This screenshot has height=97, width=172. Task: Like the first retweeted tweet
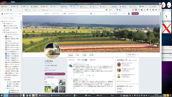tap(87, 75)
